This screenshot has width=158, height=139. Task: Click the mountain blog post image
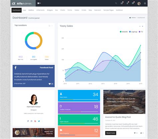[124, 102]
